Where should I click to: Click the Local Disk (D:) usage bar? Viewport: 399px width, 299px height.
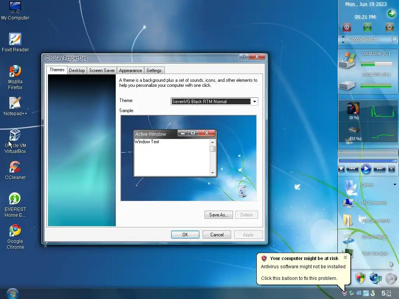(x=376, y=86)
